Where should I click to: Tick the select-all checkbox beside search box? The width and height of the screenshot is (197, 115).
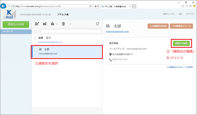coord(35,31)
